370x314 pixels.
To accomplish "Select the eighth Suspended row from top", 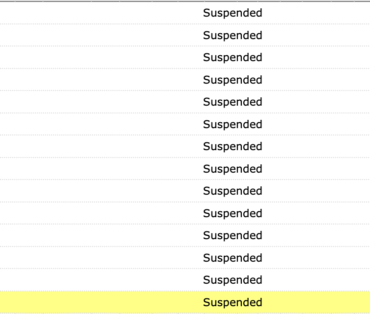I will click(232, 169).
